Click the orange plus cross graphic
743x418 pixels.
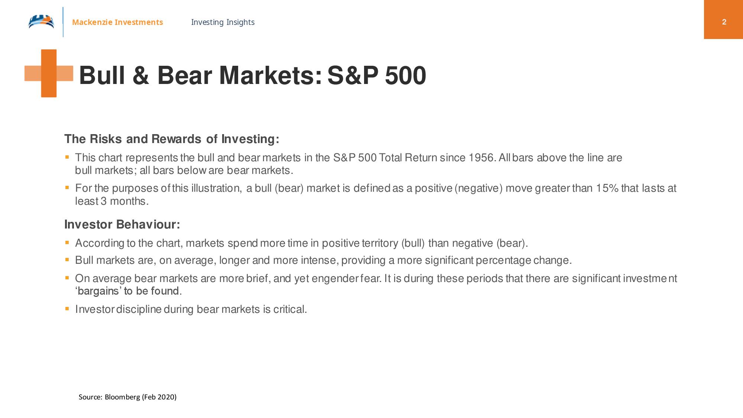[49, 73]
